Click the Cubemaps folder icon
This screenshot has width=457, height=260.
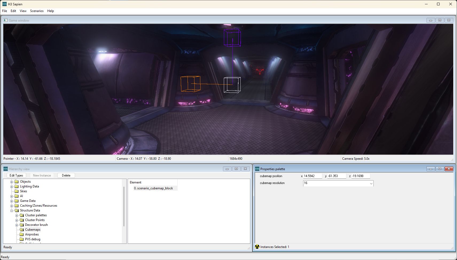22,230
